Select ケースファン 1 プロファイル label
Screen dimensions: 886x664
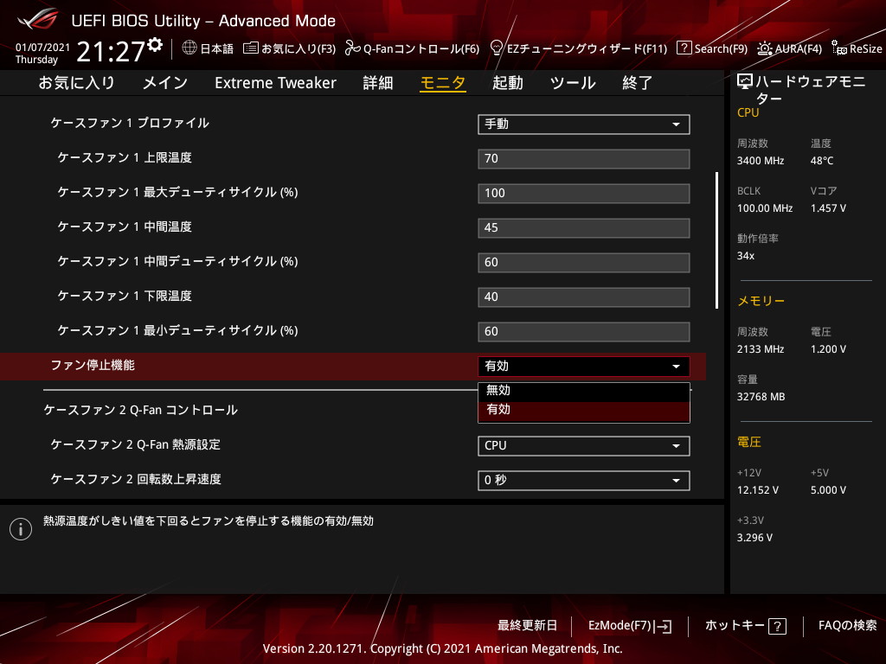click(x=130, y=123)
